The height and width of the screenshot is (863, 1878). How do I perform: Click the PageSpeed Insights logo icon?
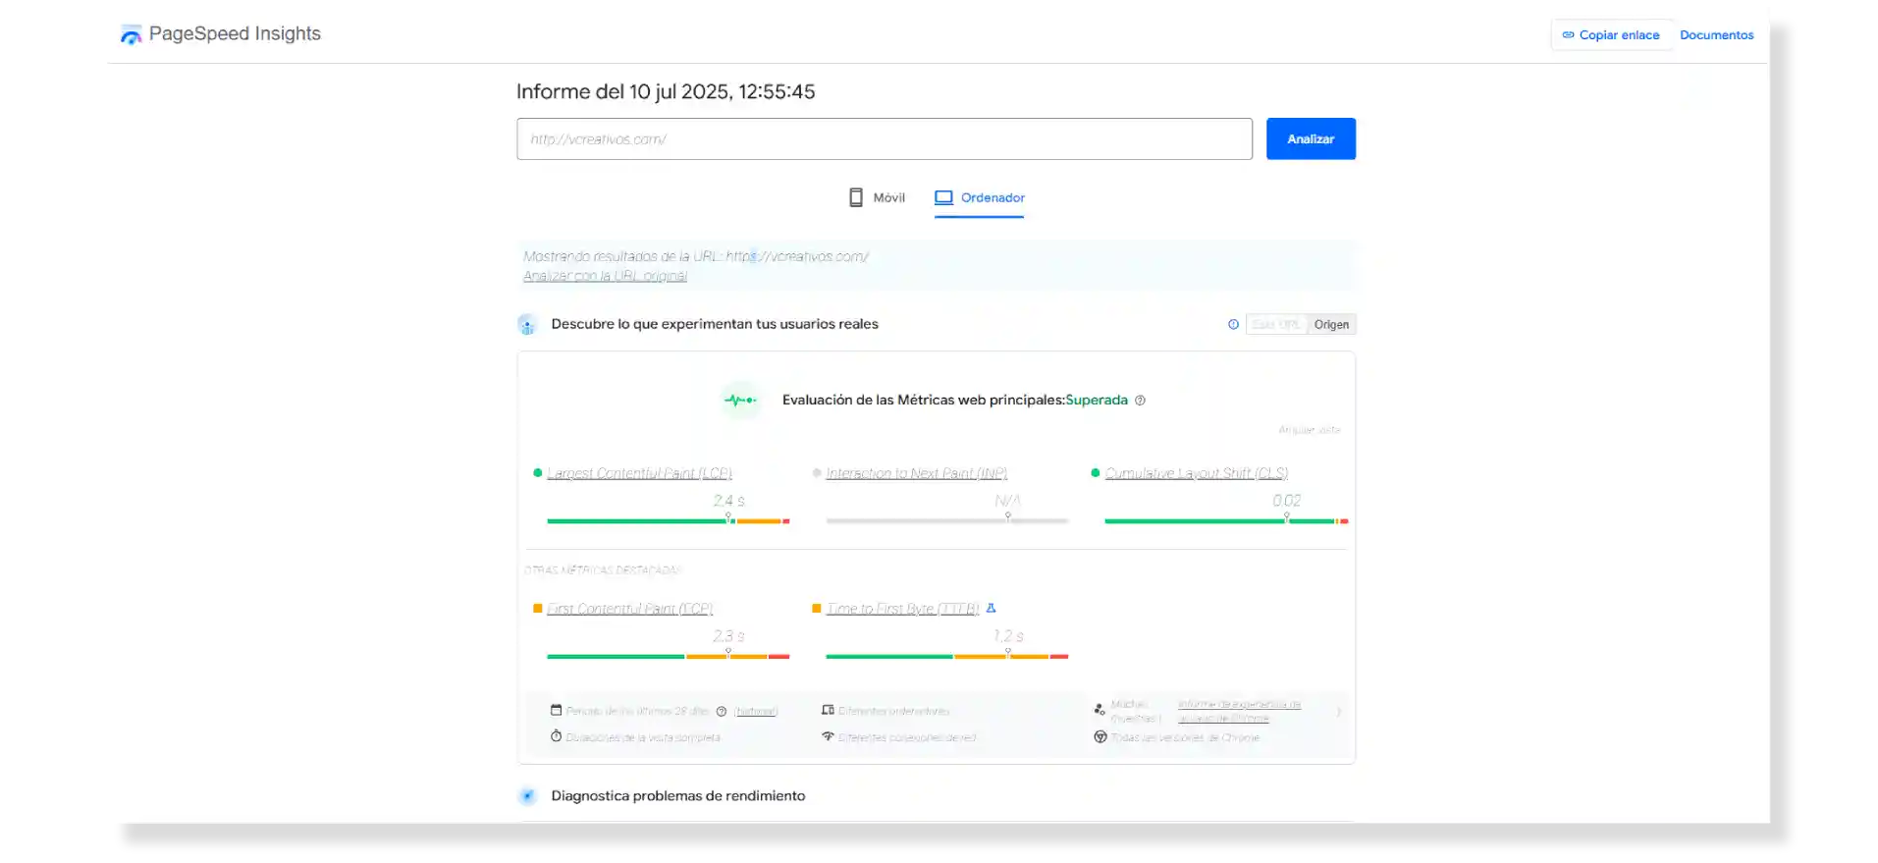click(131, 35)
